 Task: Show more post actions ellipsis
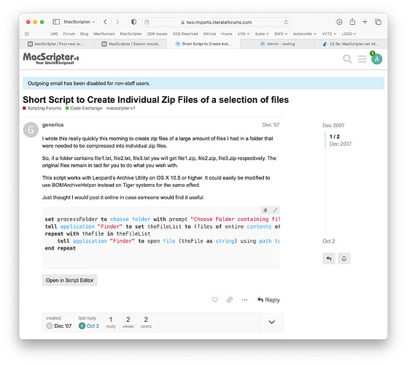[x=244, y=300]
